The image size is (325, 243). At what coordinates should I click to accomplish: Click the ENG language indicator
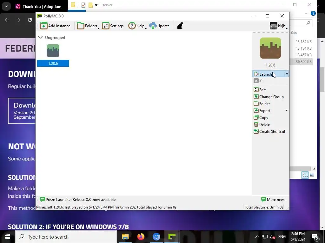click(x=282, y=237)
